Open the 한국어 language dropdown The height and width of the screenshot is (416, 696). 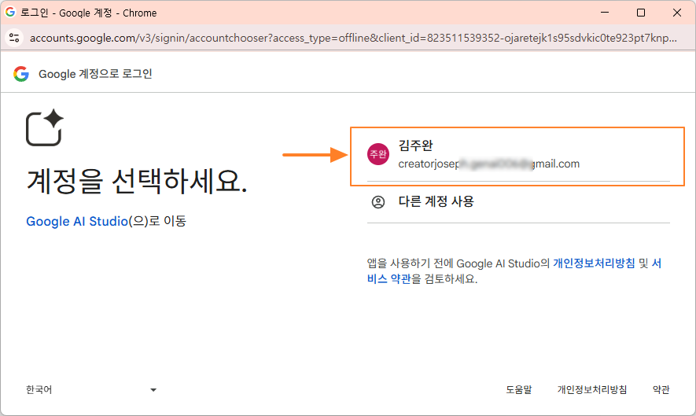tap(91, 390)
